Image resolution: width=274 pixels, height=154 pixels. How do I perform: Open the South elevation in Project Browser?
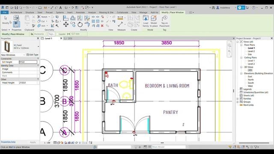(251, 83)
